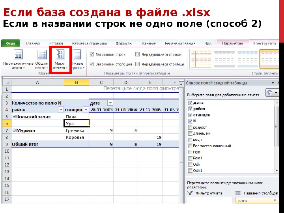Apply the second gray dashed pivot style
The image size is (284, 213).
click(x=224, y=59)
